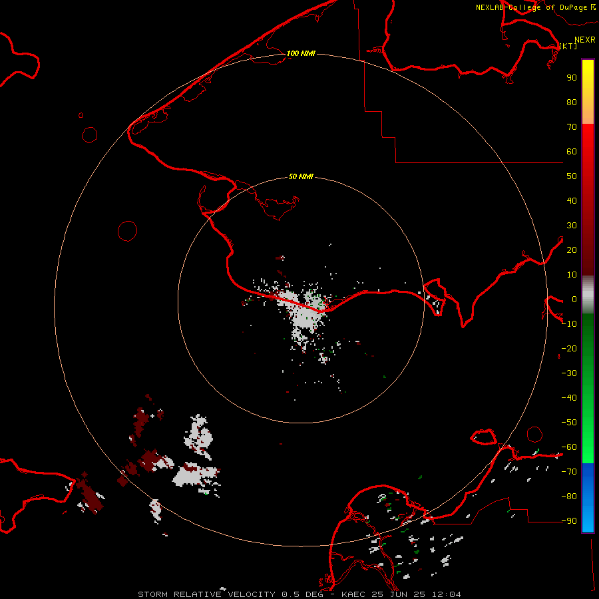
Task: Click the 90 value on velocity scale
Action: pos(572,78)
